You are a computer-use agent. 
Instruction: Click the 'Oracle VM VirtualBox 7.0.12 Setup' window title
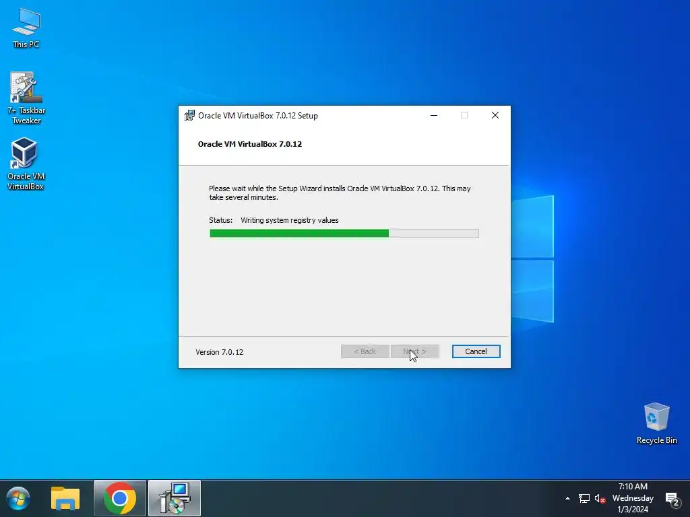(x=258, y=116)
